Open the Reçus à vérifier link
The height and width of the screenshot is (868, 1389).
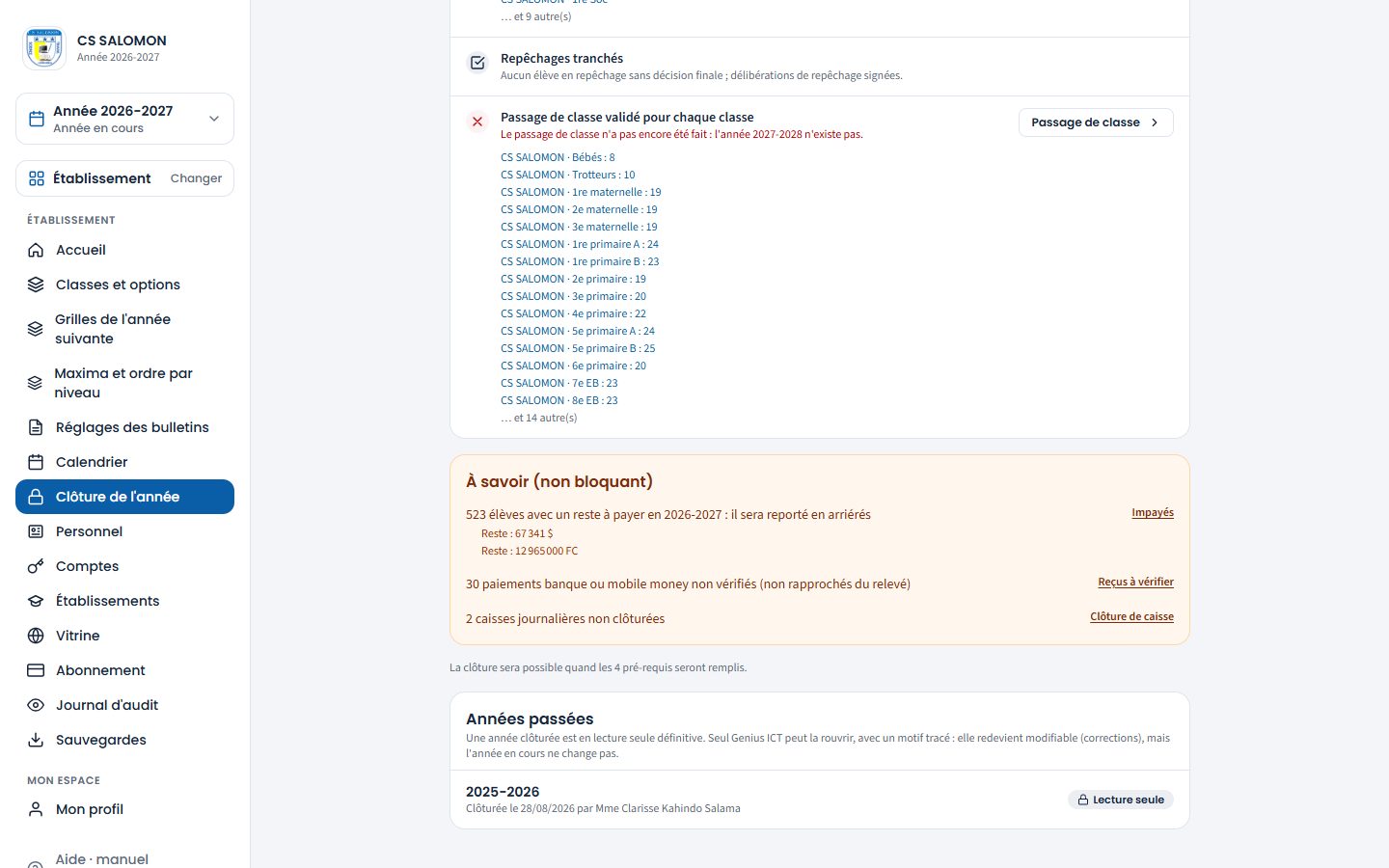coord(1135,583)
